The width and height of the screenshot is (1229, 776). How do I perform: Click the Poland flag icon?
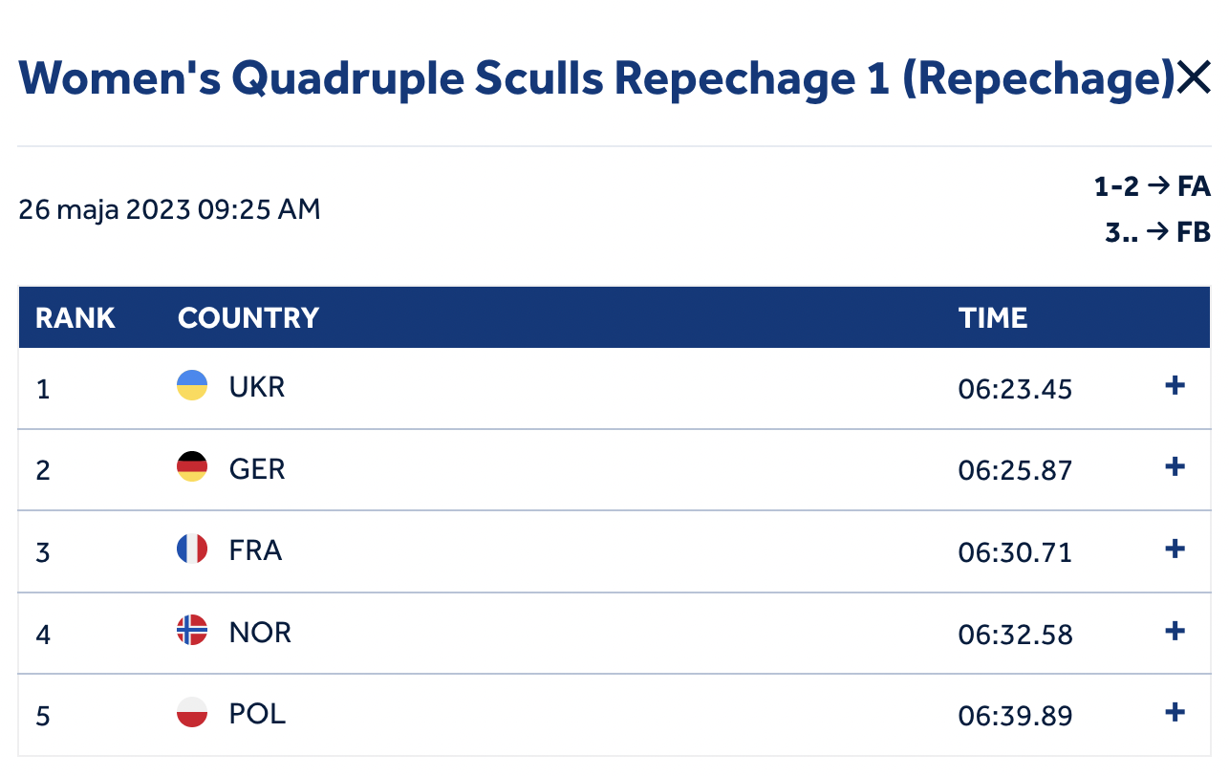pyautogui.click(x=192, y=712)
